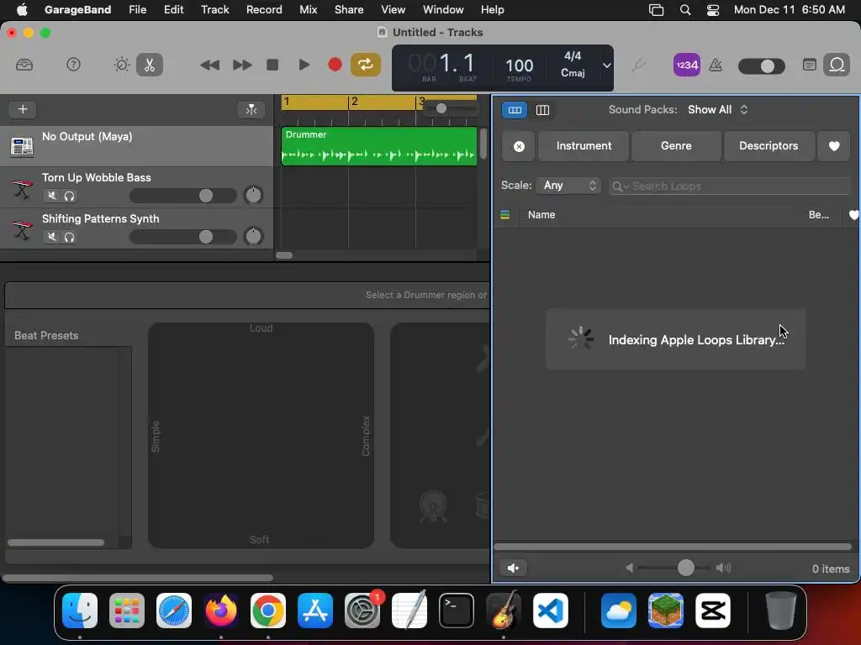
Task: Open the tuner icon
Action: pos(638,66)
